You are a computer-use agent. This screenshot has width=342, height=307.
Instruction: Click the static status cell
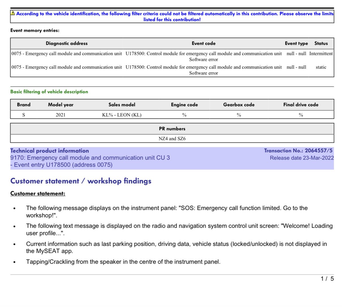tap(321, 67)
